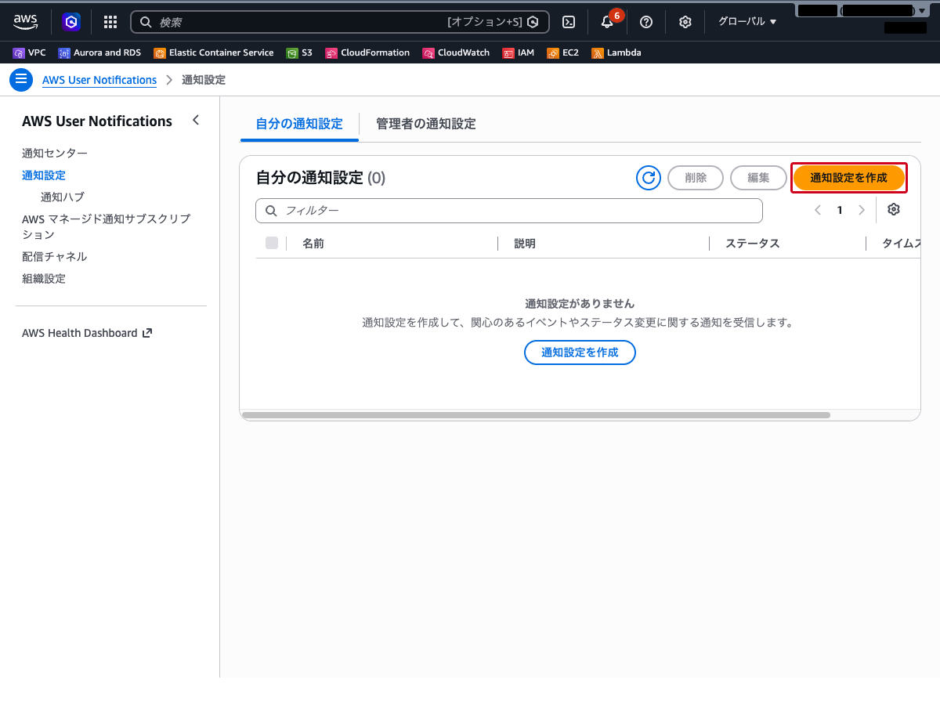Open CloudWatch favorite shortcut
Image resolution: width=940 pixels, height=705 pixels.
(x=456, y=53)
